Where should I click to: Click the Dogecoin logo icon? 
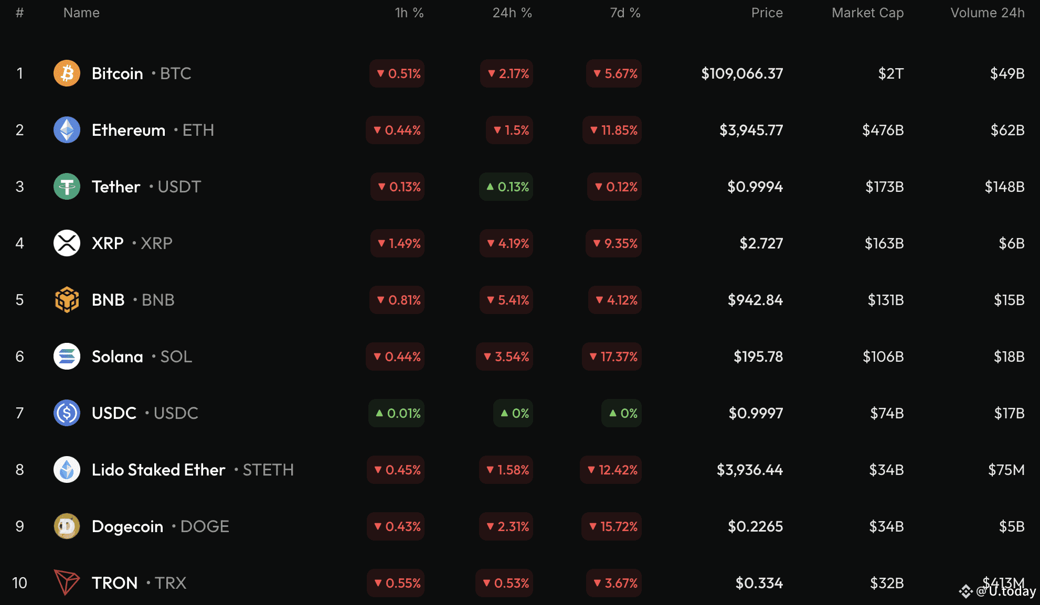click(67, 526)
